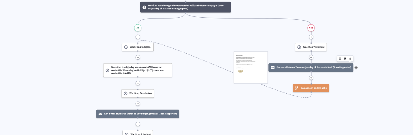
Task: Click the question mark icon on the condition block
Action: pyautogui.click(x=144, y=7)
